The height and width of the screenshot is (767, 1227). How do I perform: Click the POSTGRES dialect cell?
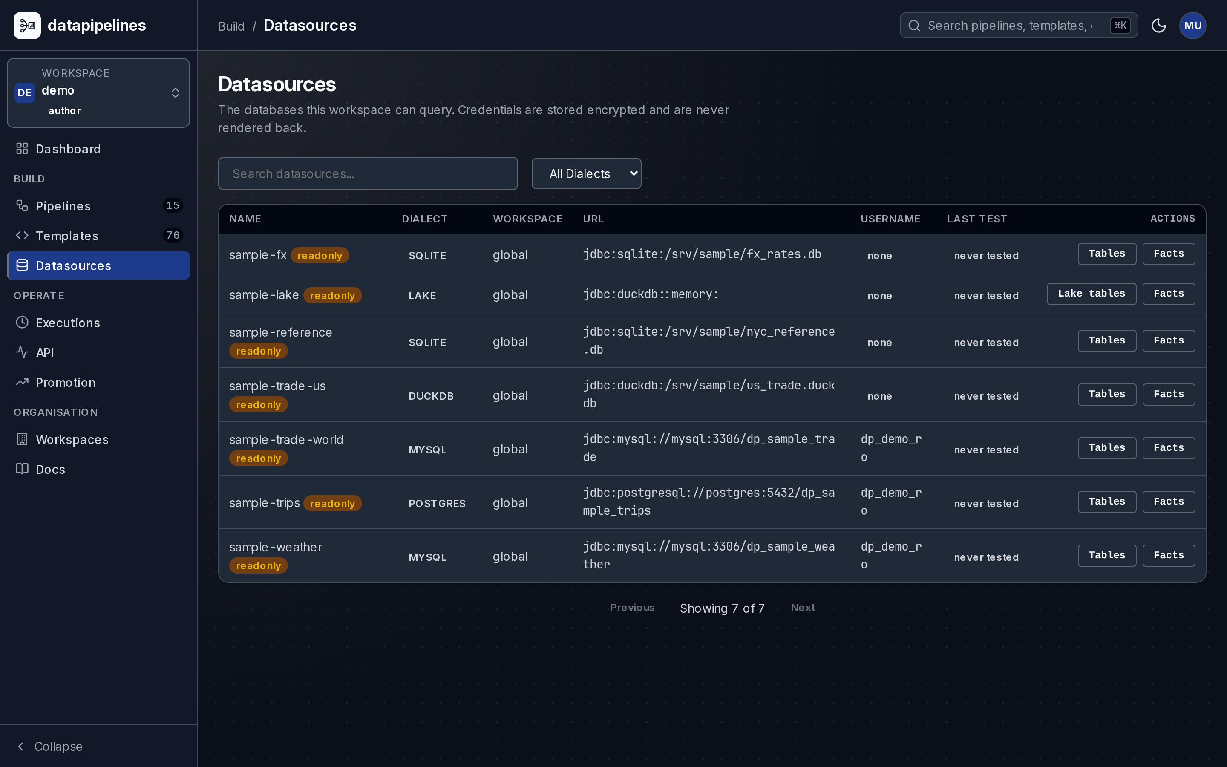coord(437,503)
